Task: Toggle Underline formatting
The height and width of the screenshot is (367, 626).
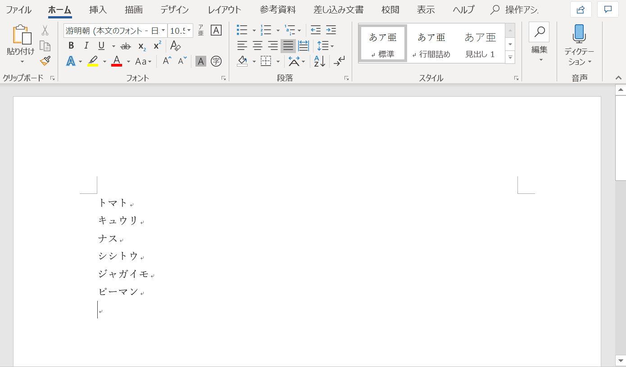Action: [101, 46]
